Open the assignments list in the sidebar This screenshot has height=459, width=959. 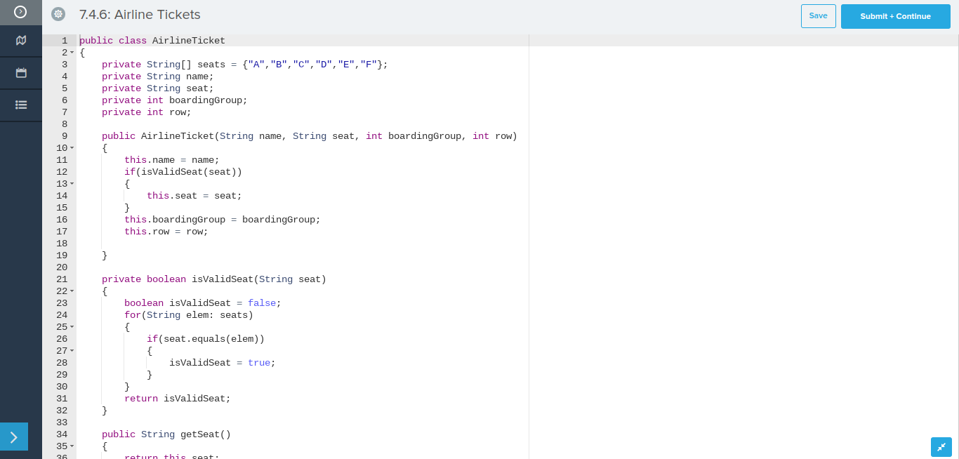click(x=20, y=105)
